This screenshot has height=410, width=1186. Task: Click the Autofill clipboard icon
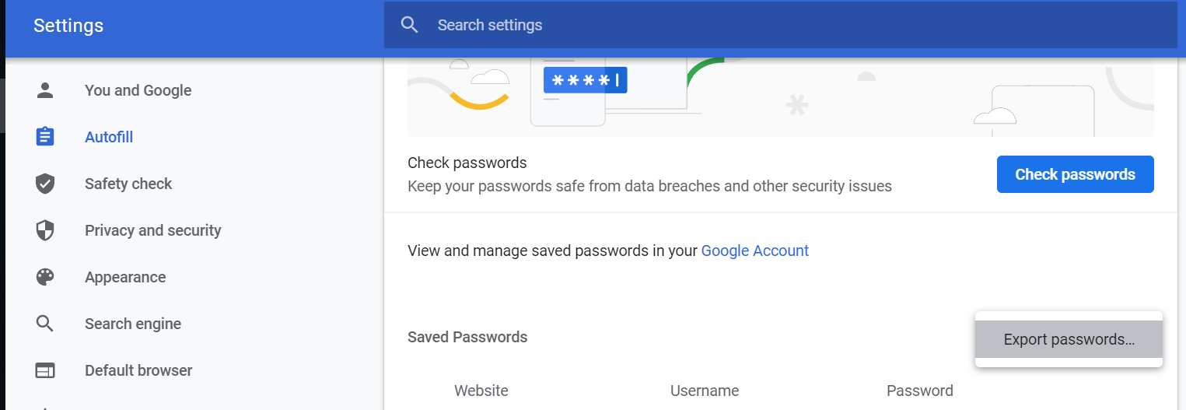point(45,137)
